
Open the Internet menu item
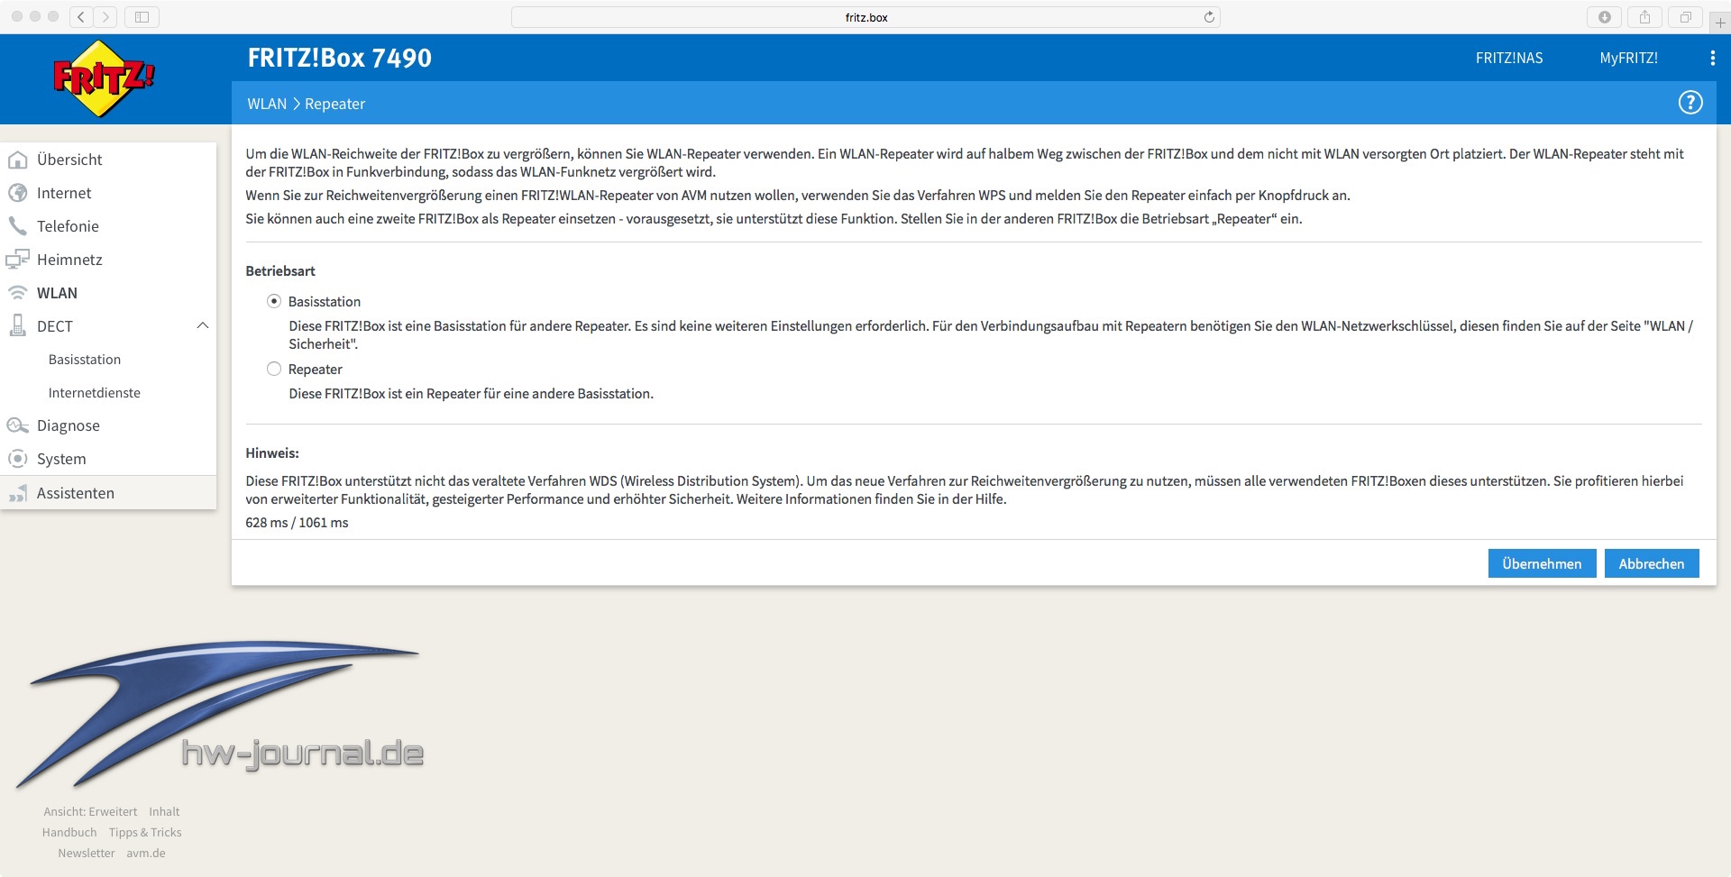click(x=64, y=193)
